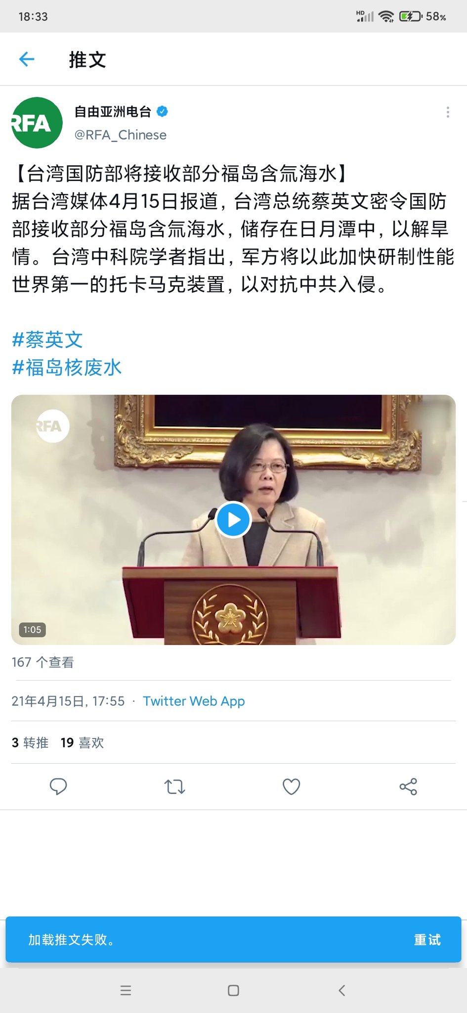This screenshot has width=467, height=1013.
Task: Tap the Android home square button
Action: click(233, 990)
